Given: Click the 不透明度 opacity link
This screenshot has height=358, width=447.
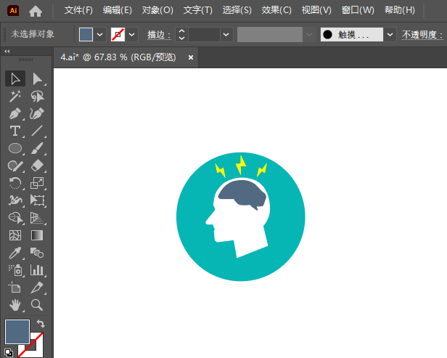Looking at the screenshot, I should (422, 35).
